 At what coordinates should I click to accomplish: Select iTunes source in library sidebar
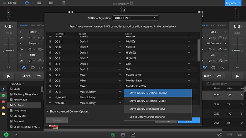pos(4,101)
